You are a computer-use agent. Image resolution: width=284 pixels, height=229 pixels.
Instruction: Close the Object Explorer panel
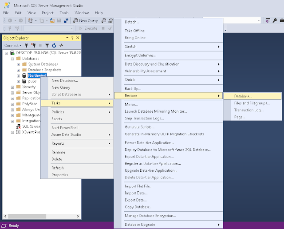pyautogui.click(x=78, y=38)
